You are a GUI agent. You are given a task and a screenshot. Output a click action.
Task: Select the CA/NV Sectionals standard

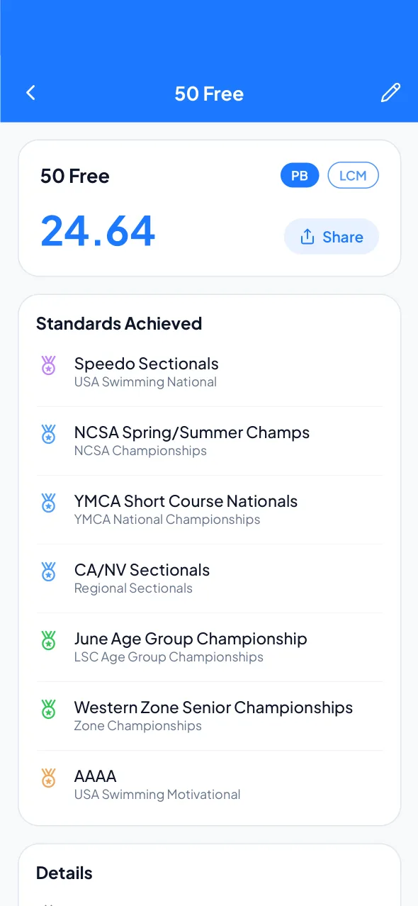pos(210,578)
